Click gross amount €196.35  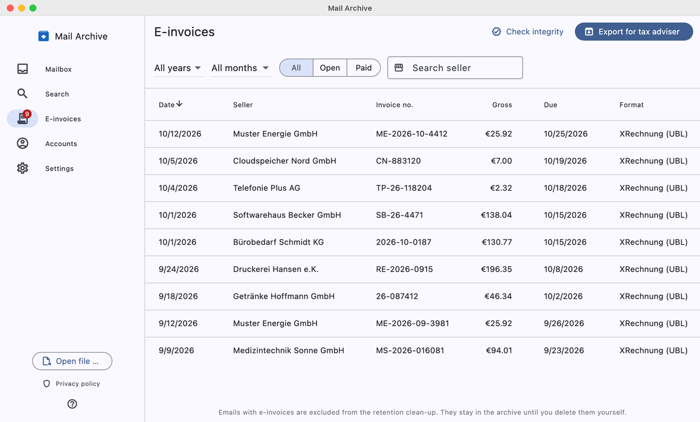496,269
